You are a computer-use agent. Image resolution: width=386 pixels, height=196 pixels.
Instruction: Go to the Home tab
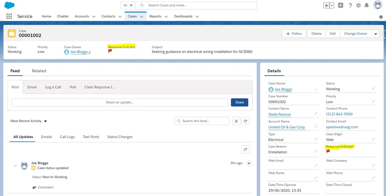[x=46, y=16]
